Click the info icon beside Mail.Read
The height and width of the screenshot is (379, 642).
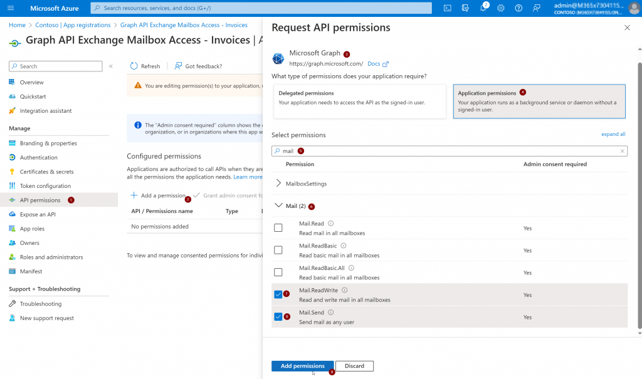coord(331,223)
